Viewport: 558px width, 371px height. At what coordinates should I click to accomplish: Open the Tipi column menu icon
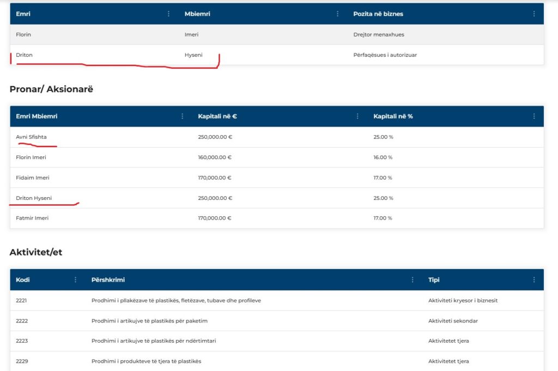coord(534,279)
